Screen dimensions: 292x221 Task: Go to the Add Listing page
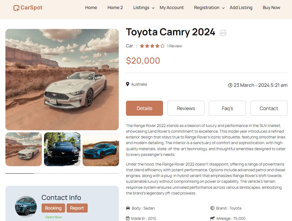[241, 8]
